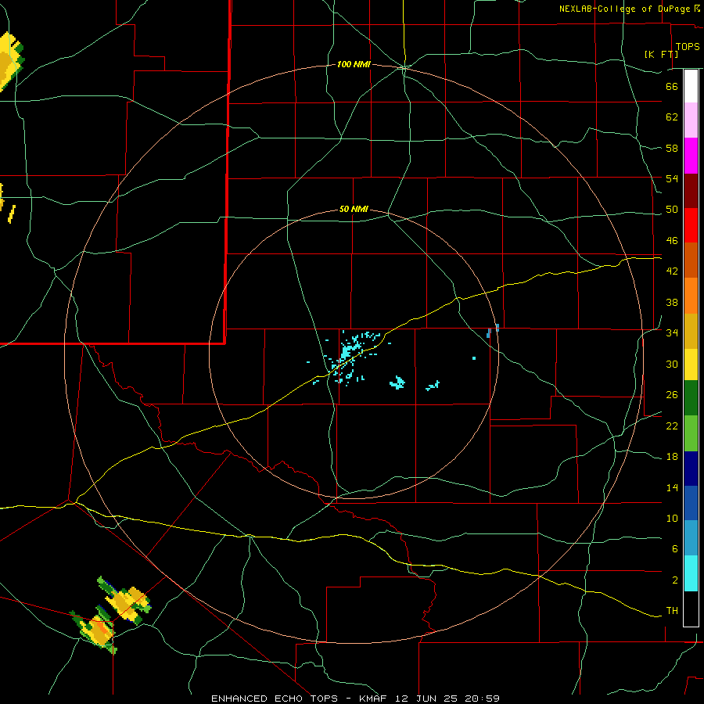This screenshot has height=704, width=704.
Task: Click the NEXLAB-College of DuPage text
Action: [x=626, y=9]
